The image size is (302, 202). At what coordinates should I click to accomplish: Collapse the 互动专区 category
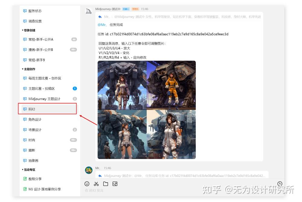(x=28, y=170)
